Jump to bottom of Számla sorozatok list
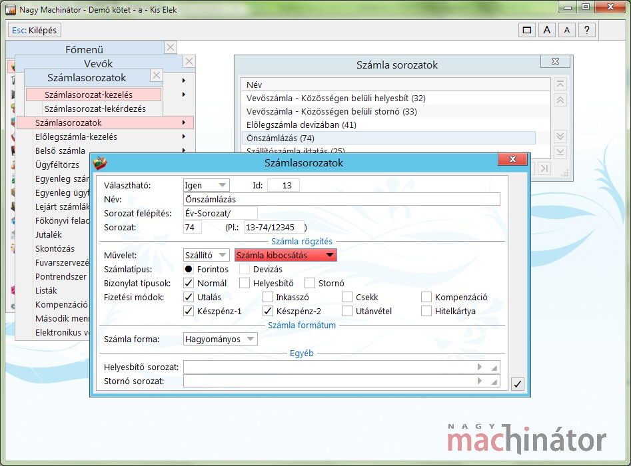631x466 pixels. (560, 152)
